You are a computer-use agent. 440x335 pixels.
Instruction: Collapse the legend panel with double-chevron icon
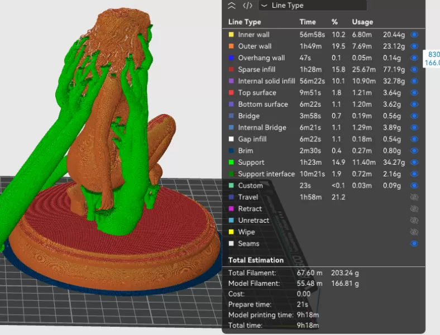coord(232,6)
